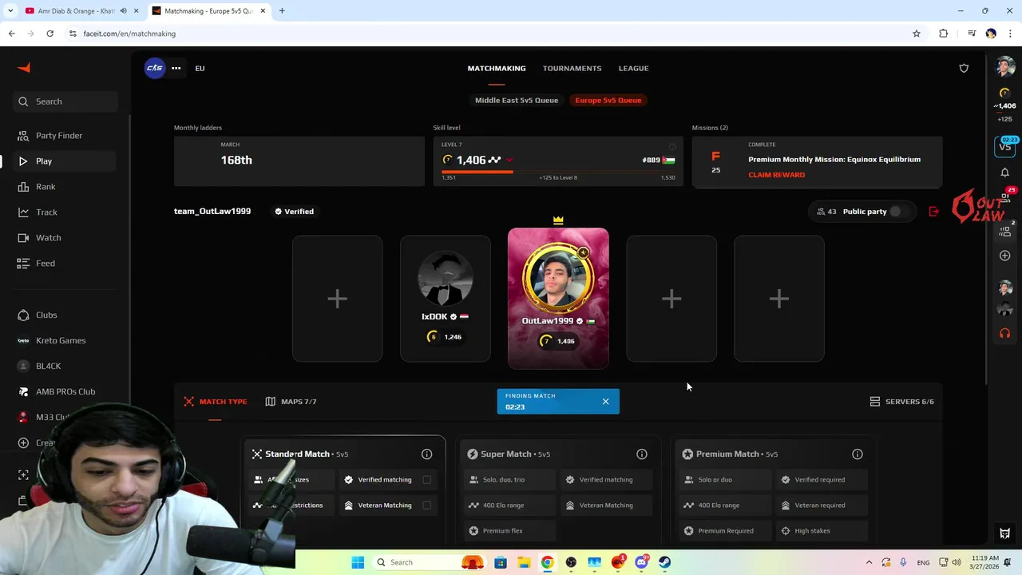Open the AMB PROs Club
This screenshot has width=1022, height=575.
click(x=65, y=391)
